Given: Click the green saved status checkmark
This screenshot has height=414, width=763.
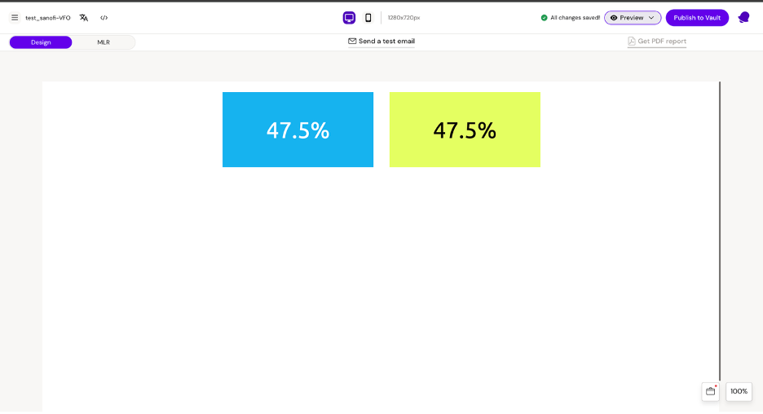Looking at the screenshot, I should point(545,17).
